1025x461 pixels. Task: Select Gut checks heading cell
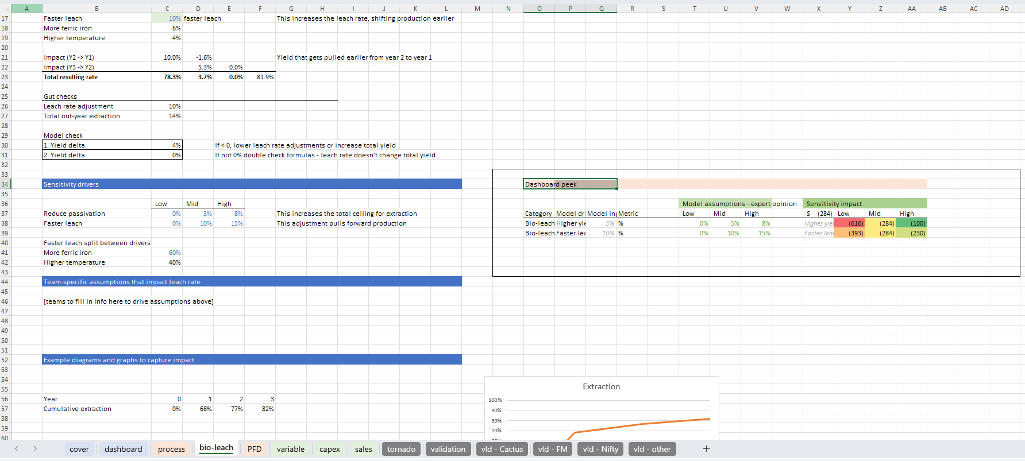(97, 96)
